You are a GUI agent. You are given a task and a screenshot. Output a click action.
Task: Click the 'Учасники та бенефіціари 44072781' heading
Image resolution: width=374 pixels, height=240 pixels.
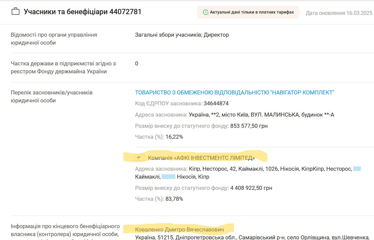[83, 12]
